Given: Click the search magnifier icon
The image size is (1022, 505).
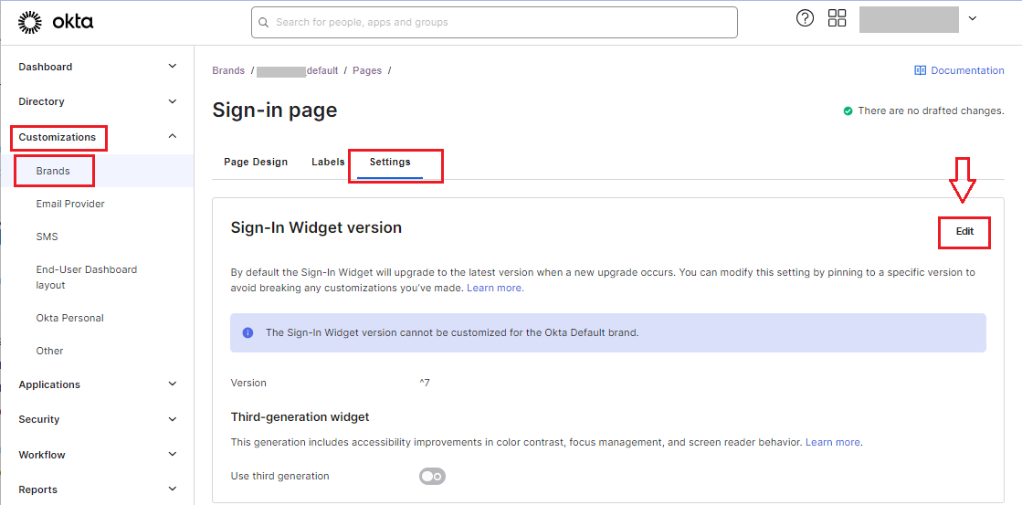Looking at the screenshot, I should click(263, 22).
